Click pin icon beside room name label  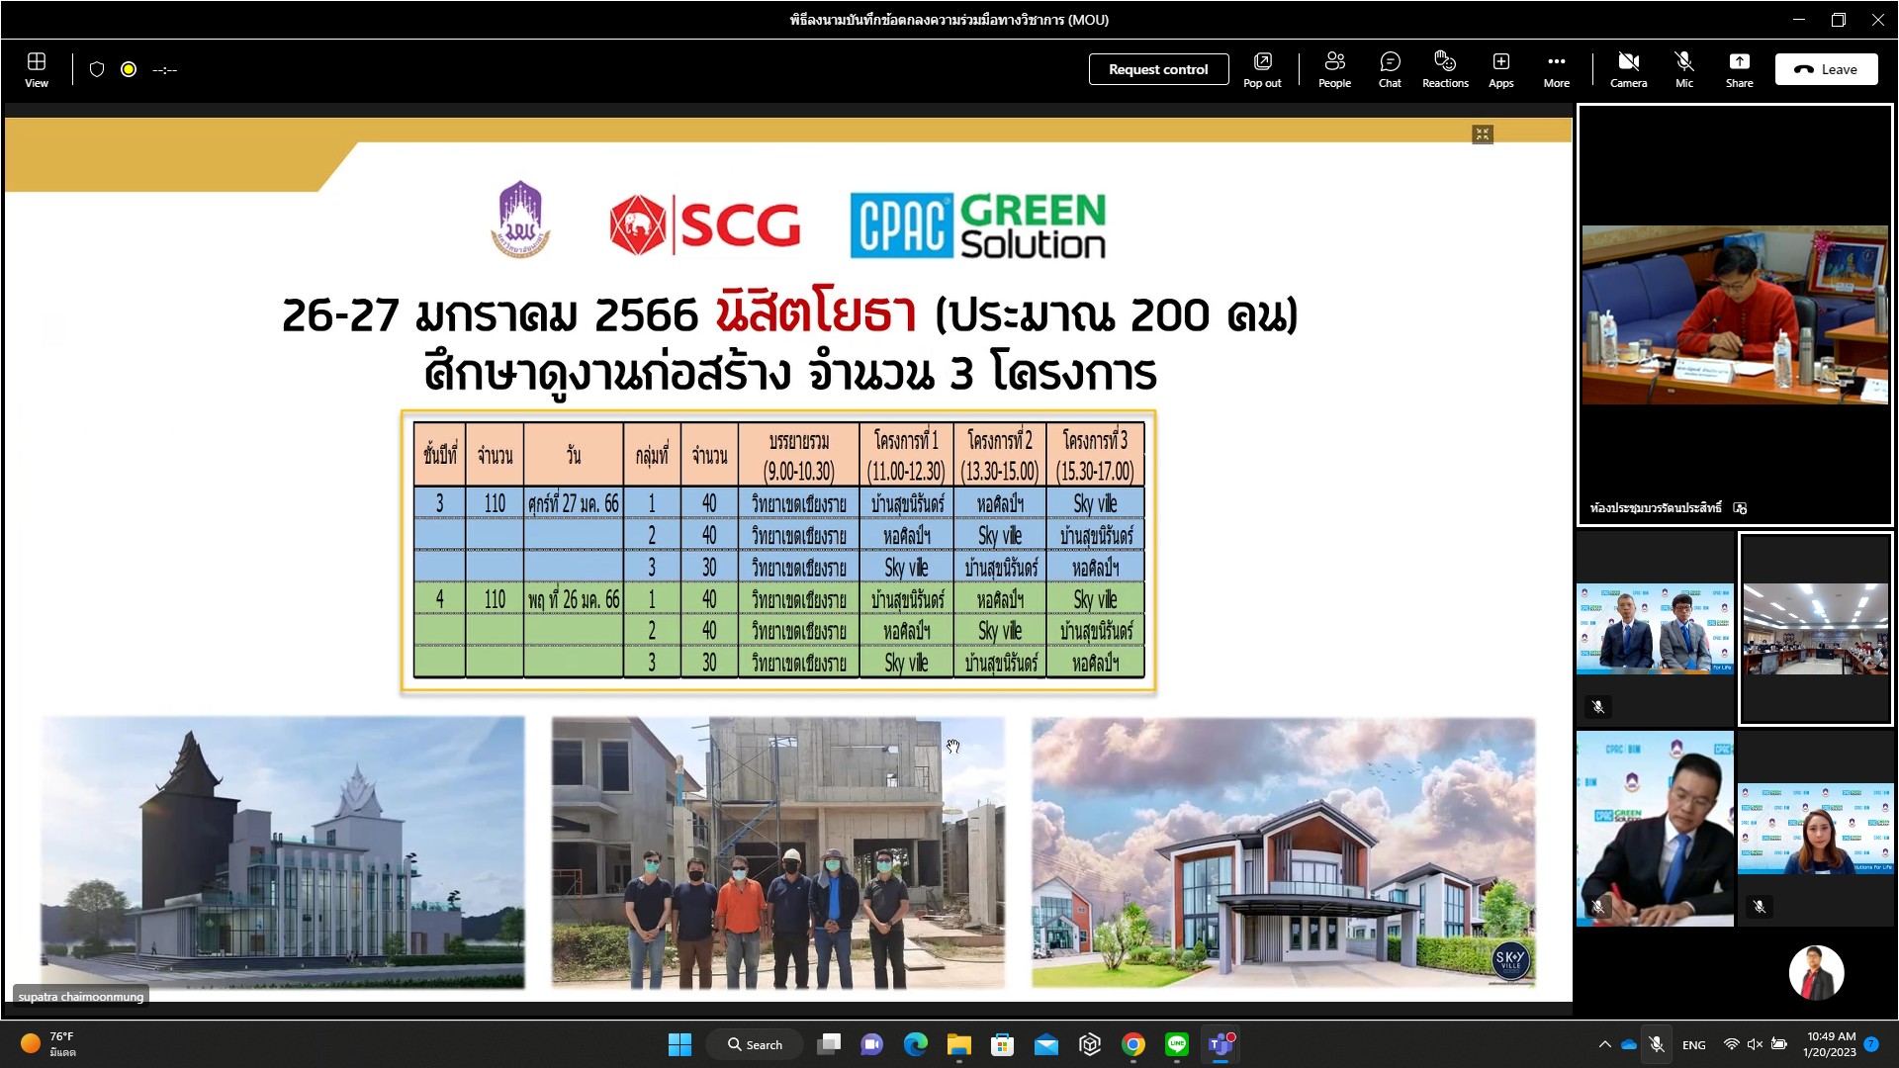click(1741, 508)
